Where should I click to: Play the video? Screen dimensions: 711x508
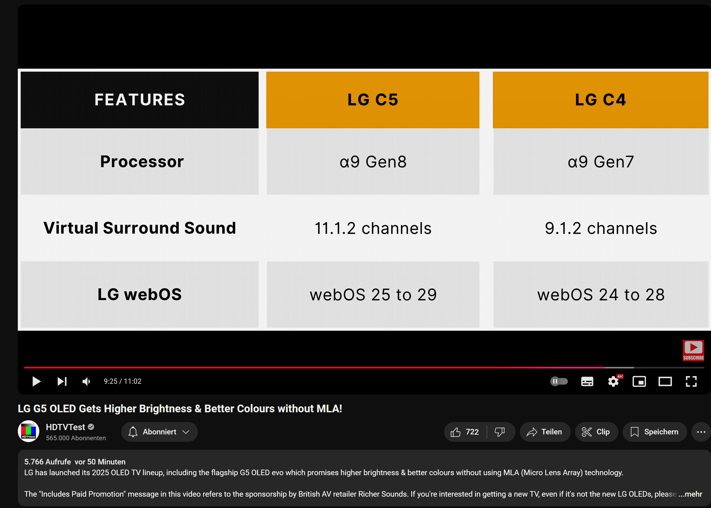click(36, 381)
